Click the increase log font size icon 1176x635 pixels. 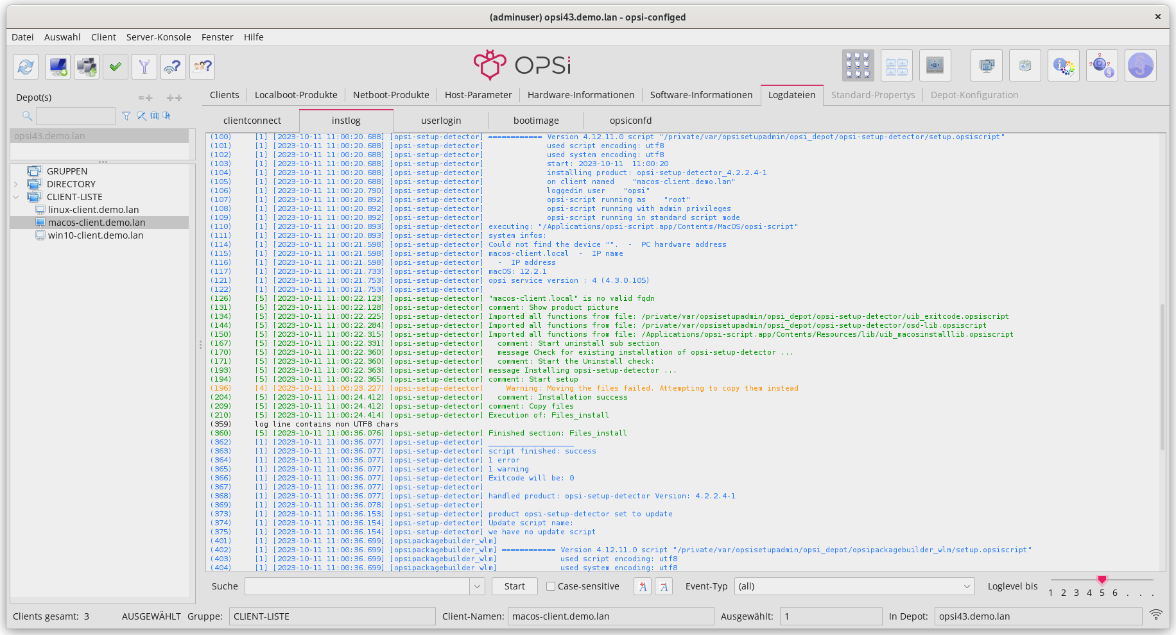click(x=643, y=586)
